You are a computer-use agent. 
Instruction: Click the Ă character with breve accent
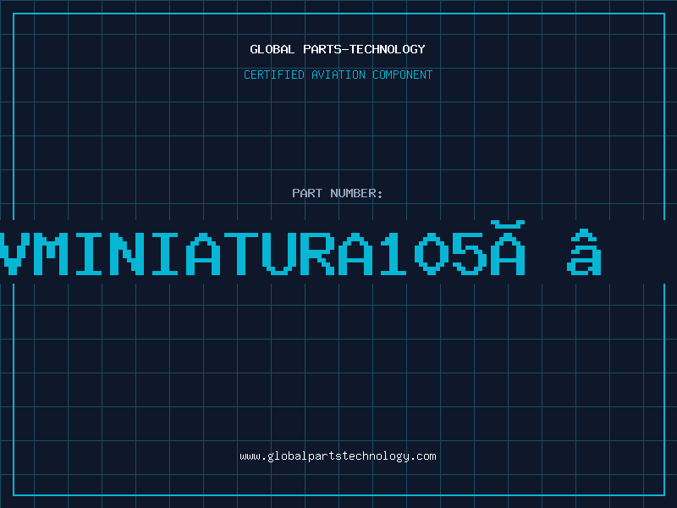click(508, 248)
